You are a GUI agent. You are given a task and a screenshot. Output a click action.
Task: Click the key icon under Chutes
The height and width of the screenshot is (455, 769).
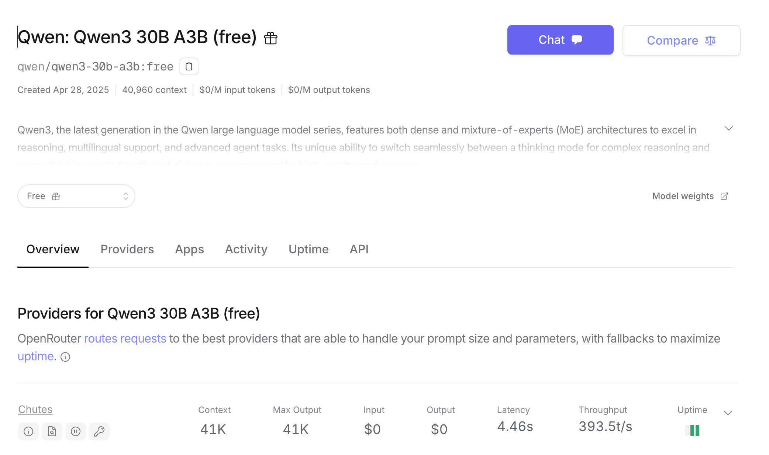click(99, 431)
